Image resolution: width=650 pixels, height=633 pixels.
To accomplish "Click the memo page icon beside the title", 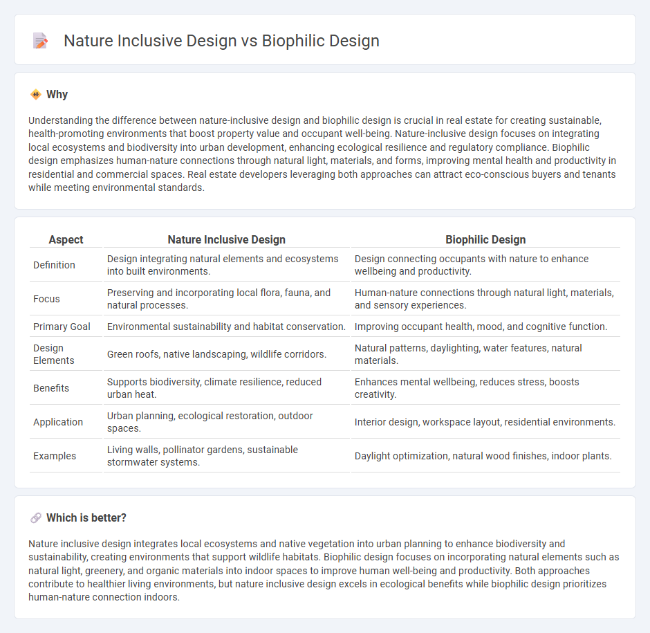I will pyautogui.click(x=40, y=40).
